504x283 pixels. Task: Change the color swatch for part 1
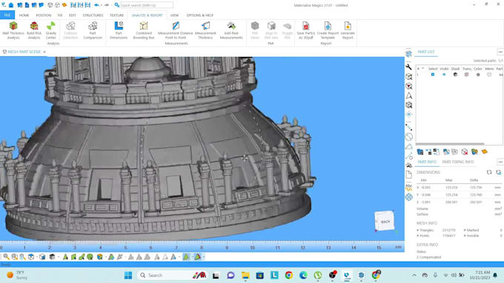[x=478, y=75]
